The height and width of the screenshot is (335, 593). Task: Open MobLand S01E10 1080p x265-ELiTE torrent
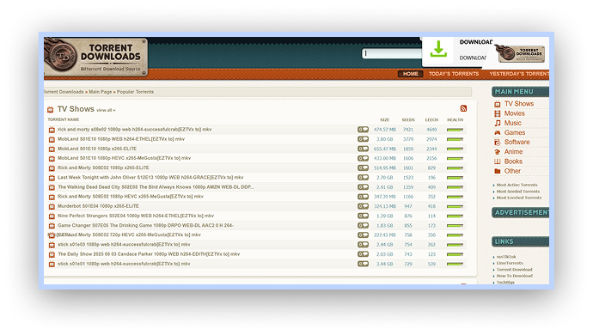pos(97,149)
